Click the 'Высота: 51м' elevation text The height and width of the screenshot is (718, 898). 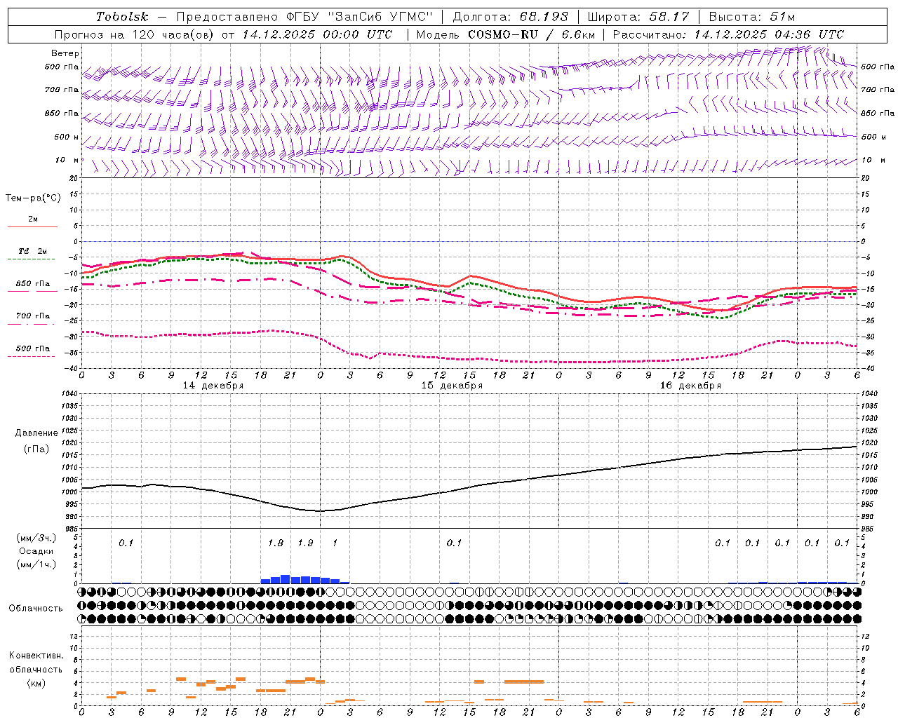point(752,17)
